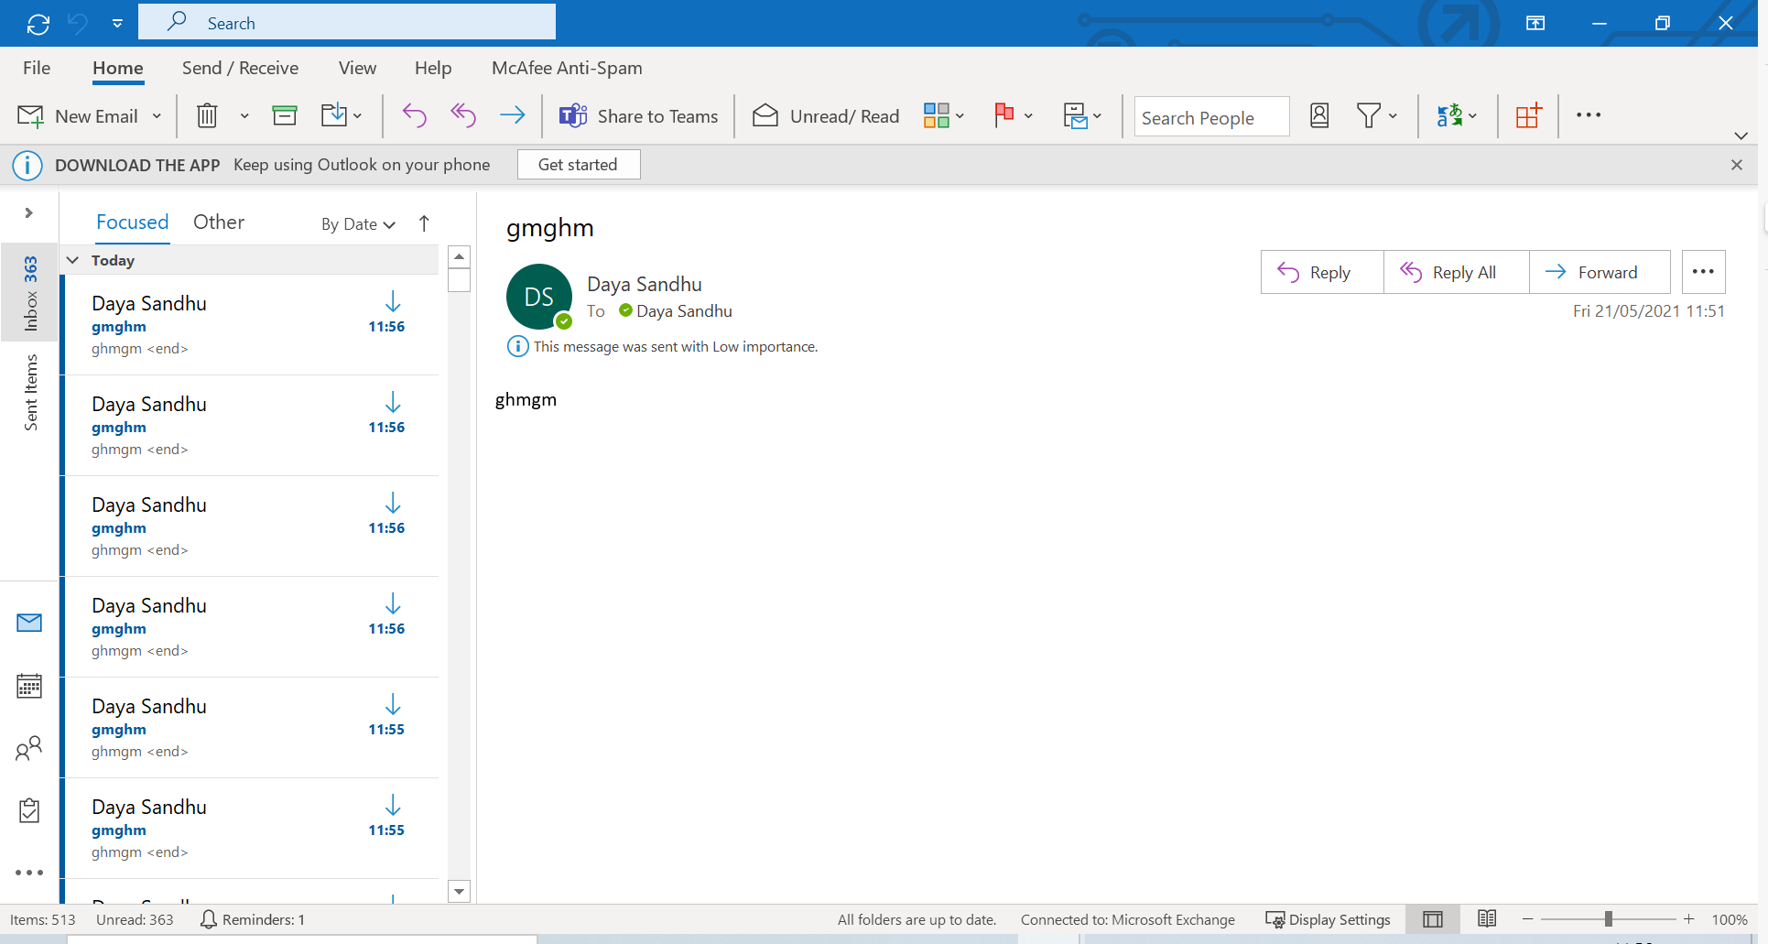Click the Follow Up flag icon
The image size is (1768, 944).
pos(1004,115)
